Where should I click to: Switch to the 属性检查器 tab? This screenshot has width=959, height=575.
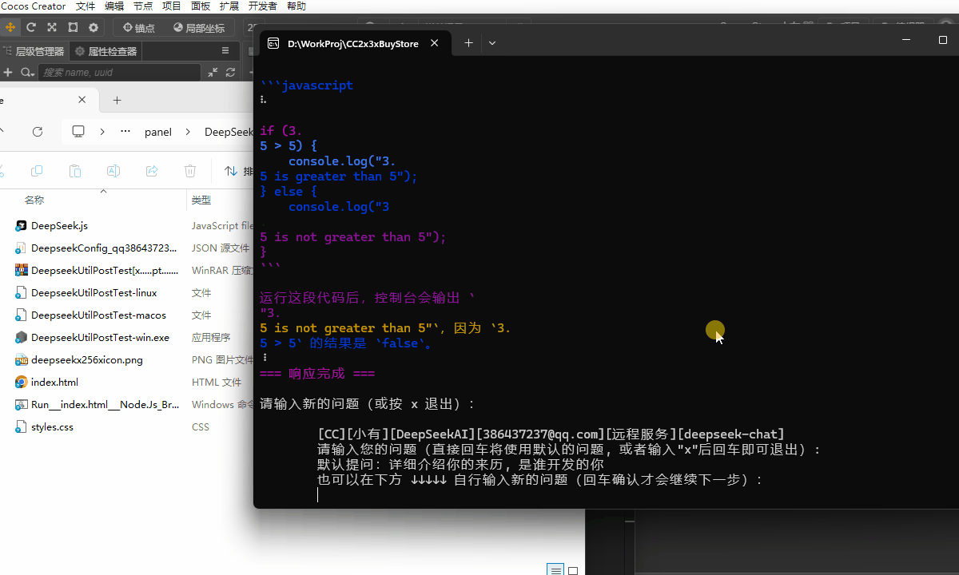pyautogui.click(x=106, y=51)
